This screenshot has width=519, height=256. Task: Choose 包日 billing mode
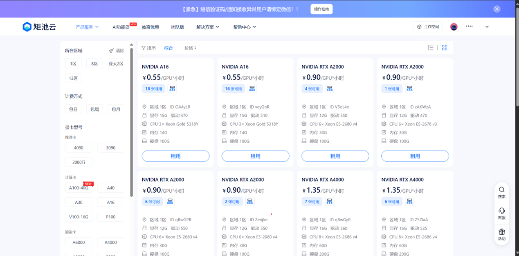pos(73,109)
